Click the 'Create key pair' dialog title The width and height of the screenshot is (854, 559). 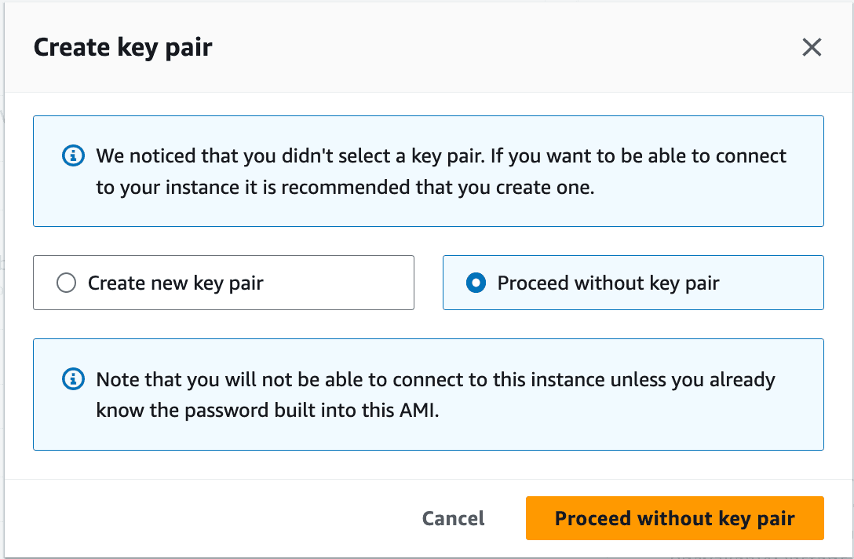coord(123,47)
